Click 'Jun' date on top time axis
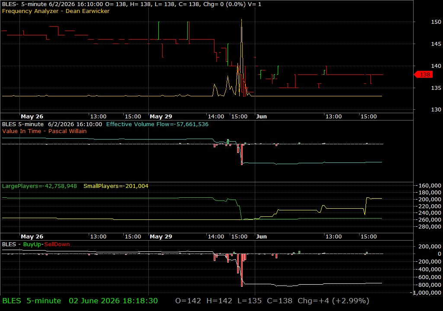The width and height of the screenshot is (443, 311). (261, 117)
